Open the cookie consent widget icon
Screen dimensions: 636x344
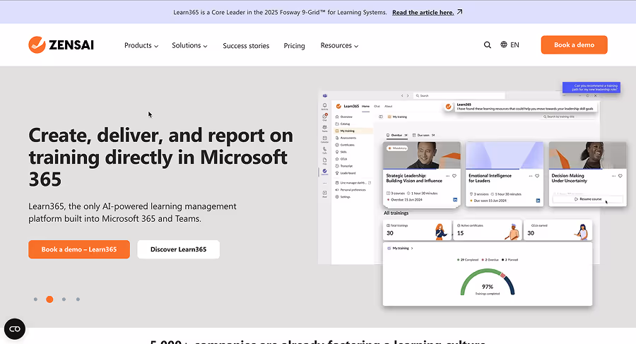coord(15,329)
